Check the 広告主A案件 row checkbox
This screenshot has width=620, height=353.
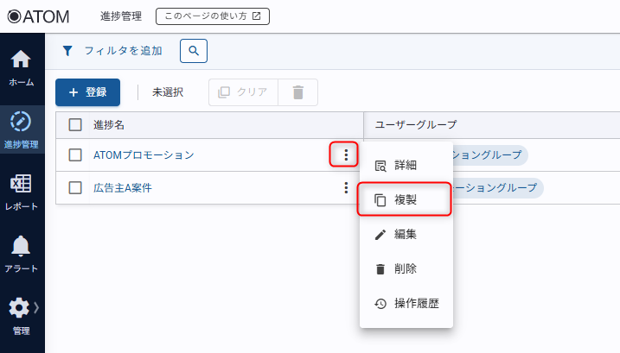point(75,187)
